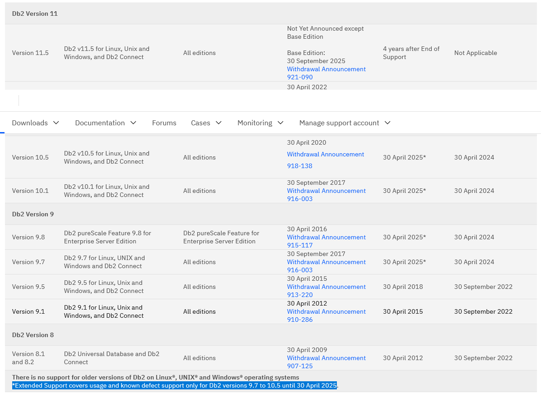Go to the Forums navigation item

[164, 123]
